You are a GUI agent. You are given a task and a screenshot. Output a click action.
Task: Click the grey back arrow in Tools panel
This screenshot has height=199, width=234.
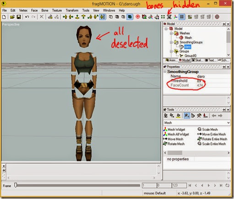(x=214, y=116)
